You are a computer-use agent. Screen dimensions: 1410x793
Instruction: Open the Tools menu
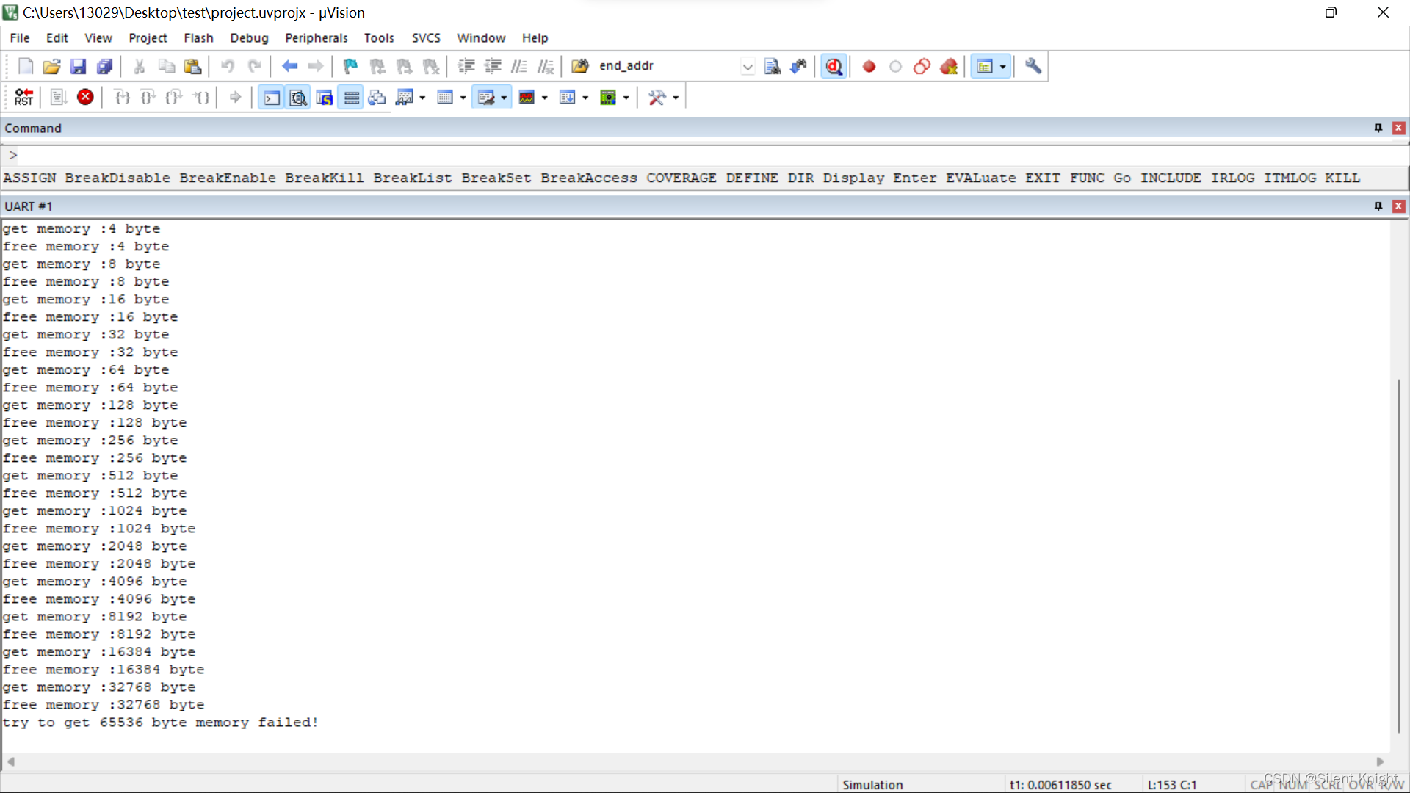(x=379, y=37)
